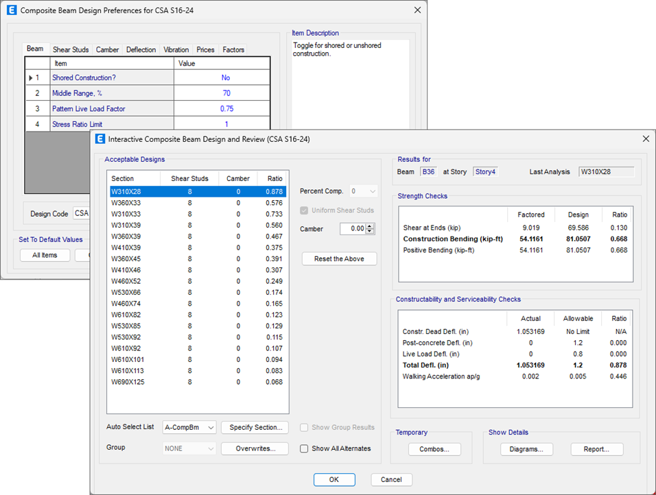Open the Overwrites... dialog
Image resolution: width=656 pixels, height=495 pixels.
pos(256,448)
